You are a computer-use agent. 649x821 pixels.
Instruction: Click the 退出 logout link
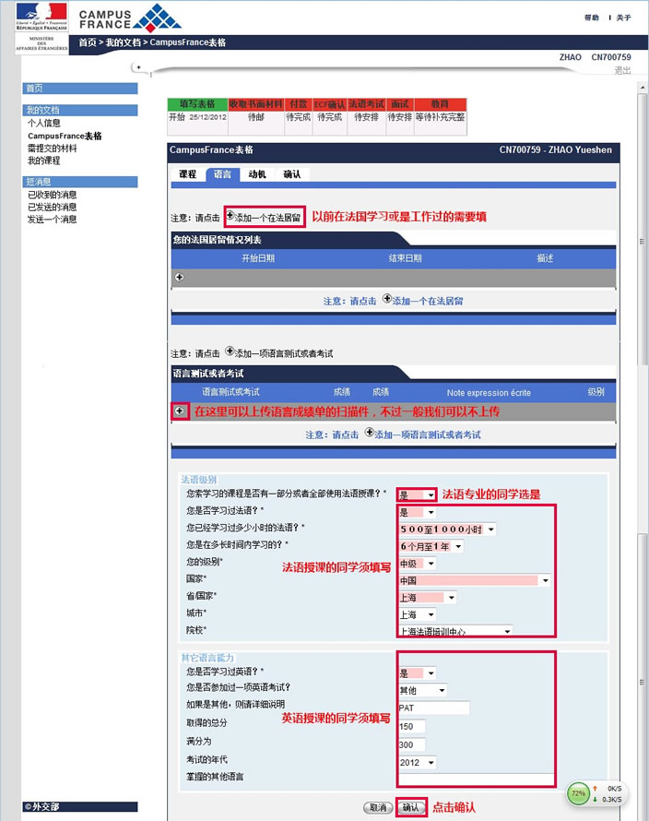pos(622,70)
